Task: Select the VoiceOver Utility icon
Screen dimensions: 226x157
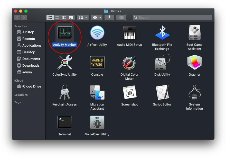Action: click(x=97, y=122)
